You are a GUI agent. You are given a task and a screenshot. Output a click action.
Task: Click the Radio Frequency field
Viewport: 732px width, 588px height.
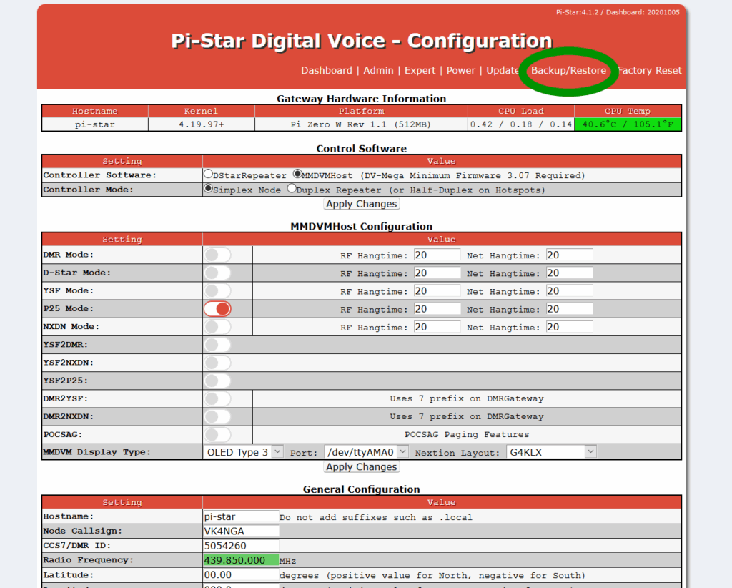(241, 560)
